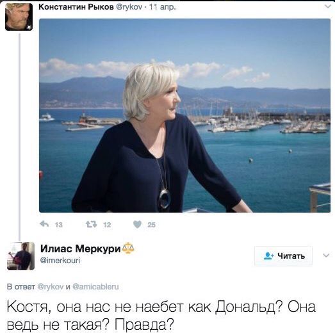This screenshot has width=335, height=333.
Task: Click the reply count number 13
Action: click(58, 225)
